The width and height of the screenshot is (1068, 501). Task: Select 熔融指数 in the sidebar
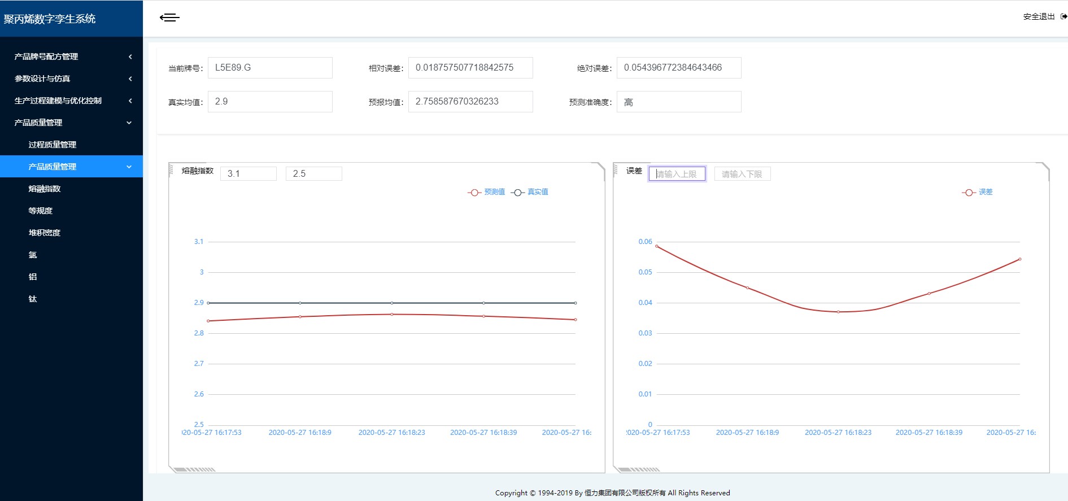pyautogui.click(x=45, y=189)
